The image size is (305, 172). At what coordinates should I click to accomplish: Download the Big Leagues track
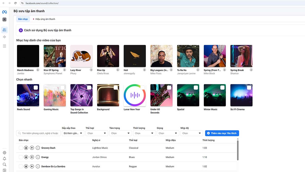pos(171,70)
